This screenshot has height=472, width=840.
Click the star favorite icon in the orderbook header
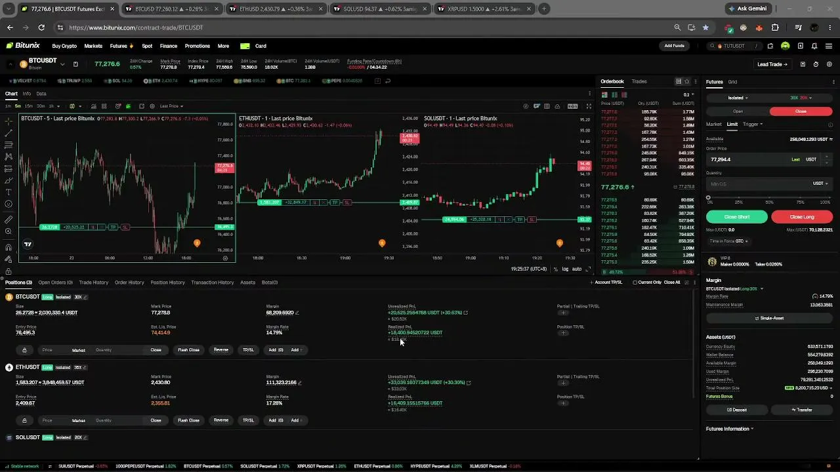(686, 81)
